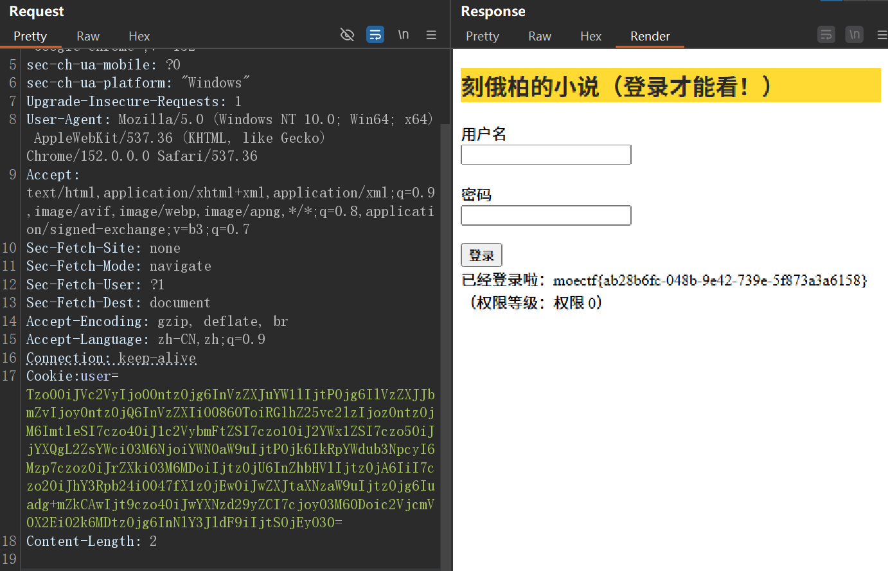Switch Response view to Raw tab
Viewport: 888px width, 571px height.
[x=540, y=36]
